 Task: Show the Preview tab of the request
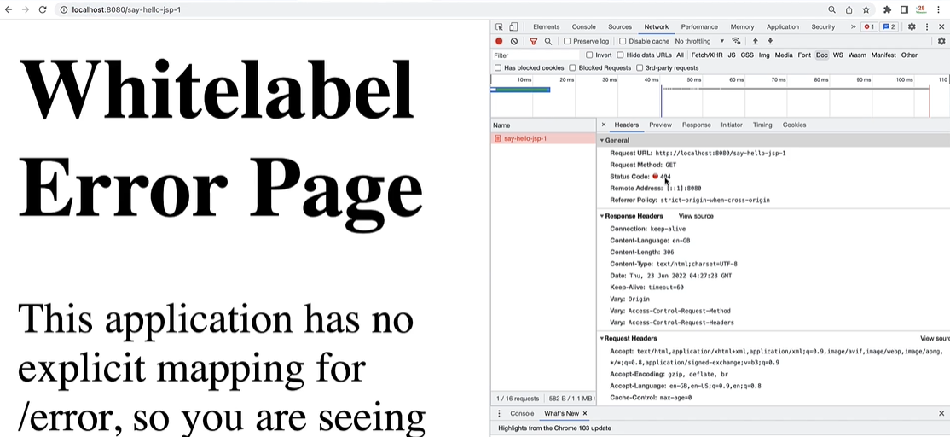660,125
